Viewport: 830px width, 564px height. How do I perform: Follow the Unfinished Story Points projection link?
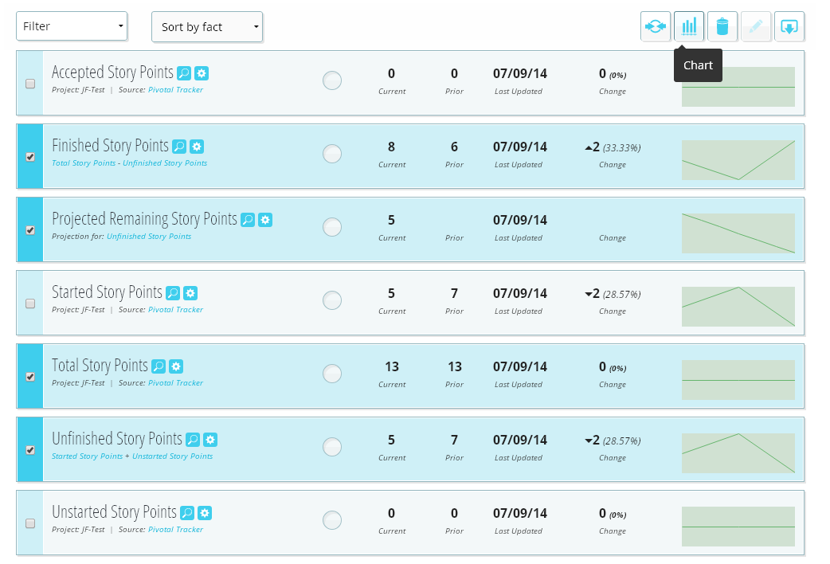point(149,237)
